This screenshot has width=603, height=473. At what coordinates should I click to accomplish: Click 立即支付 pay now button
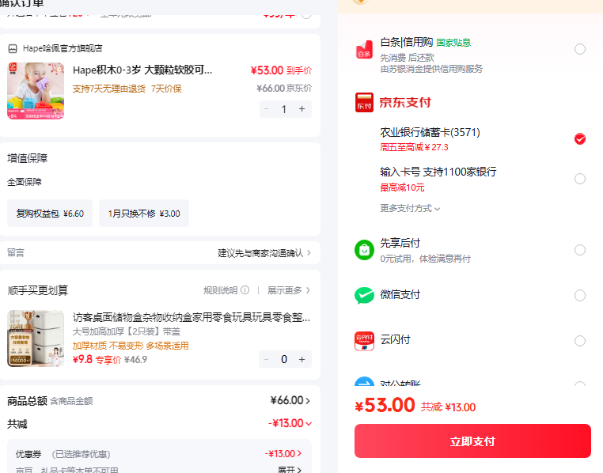coord(472,441)
